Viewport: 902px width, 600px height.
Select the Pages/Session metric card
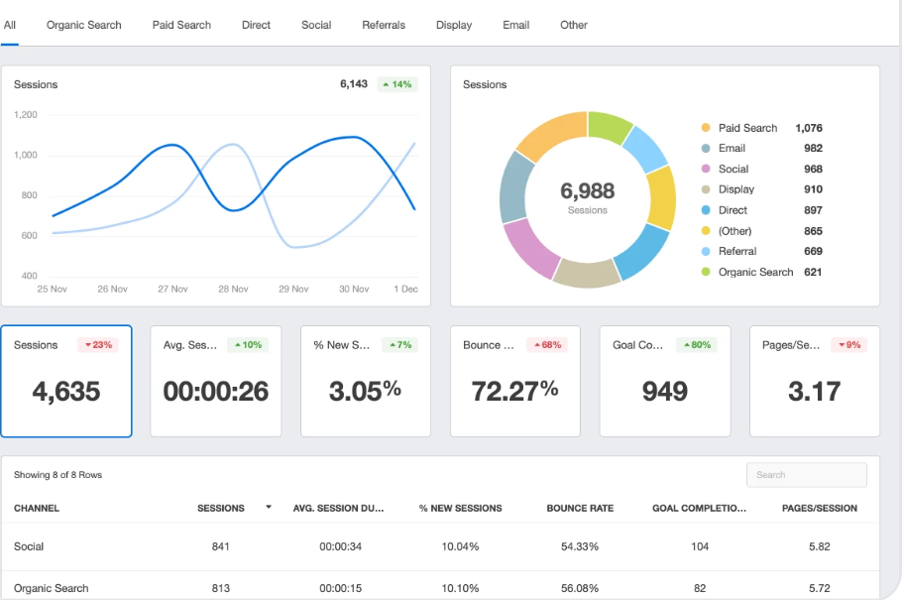[814, 381]
